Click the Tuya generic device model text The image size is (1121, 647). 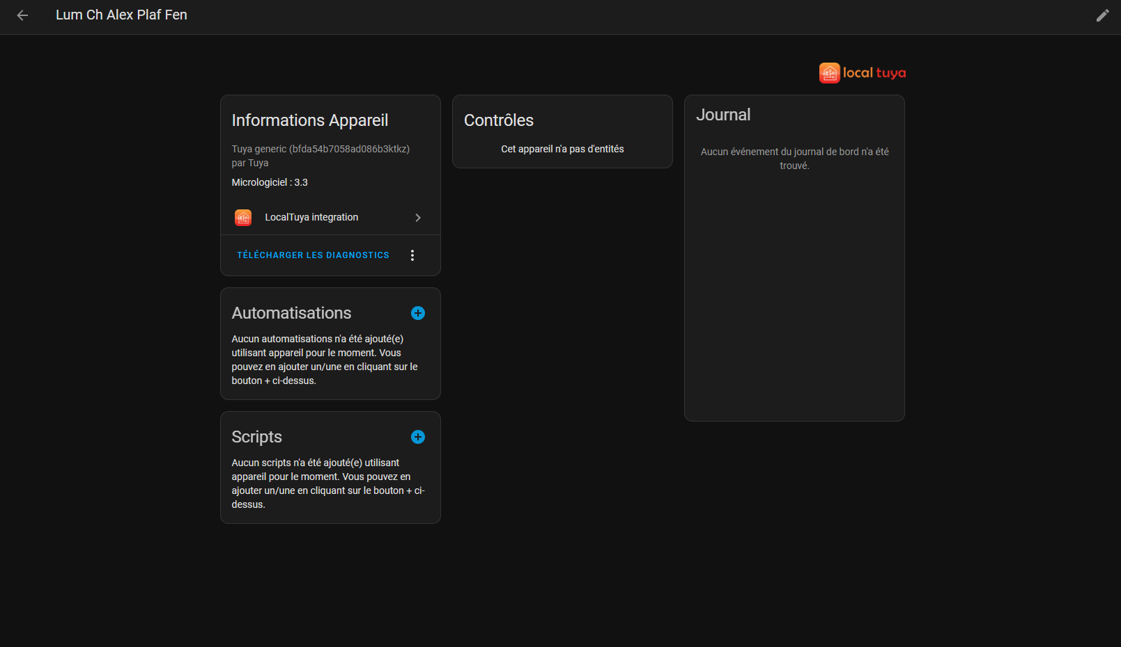320,149
